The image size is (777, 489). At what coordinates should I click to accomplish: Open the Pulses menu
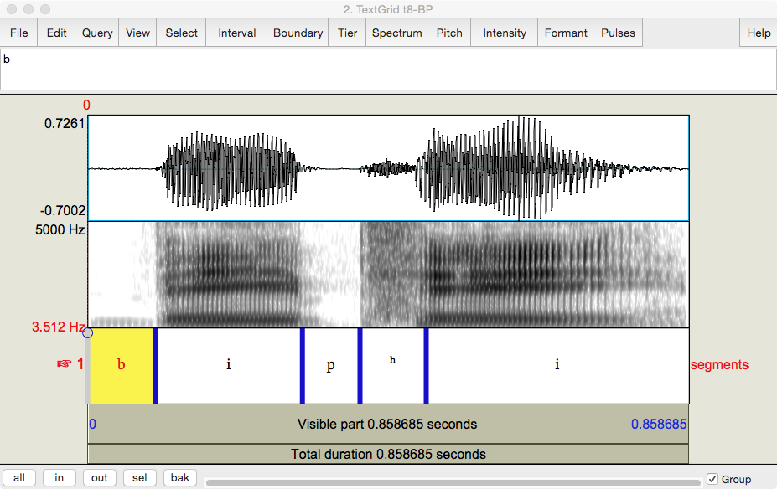click(x=618, y=33)
